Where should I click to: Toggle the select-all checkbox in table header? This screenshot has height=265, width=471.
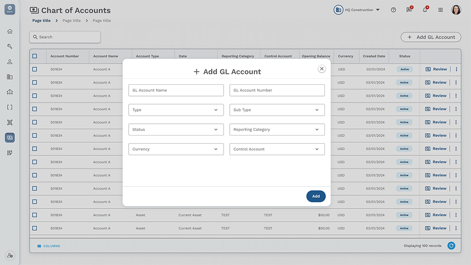click(35, 56)
